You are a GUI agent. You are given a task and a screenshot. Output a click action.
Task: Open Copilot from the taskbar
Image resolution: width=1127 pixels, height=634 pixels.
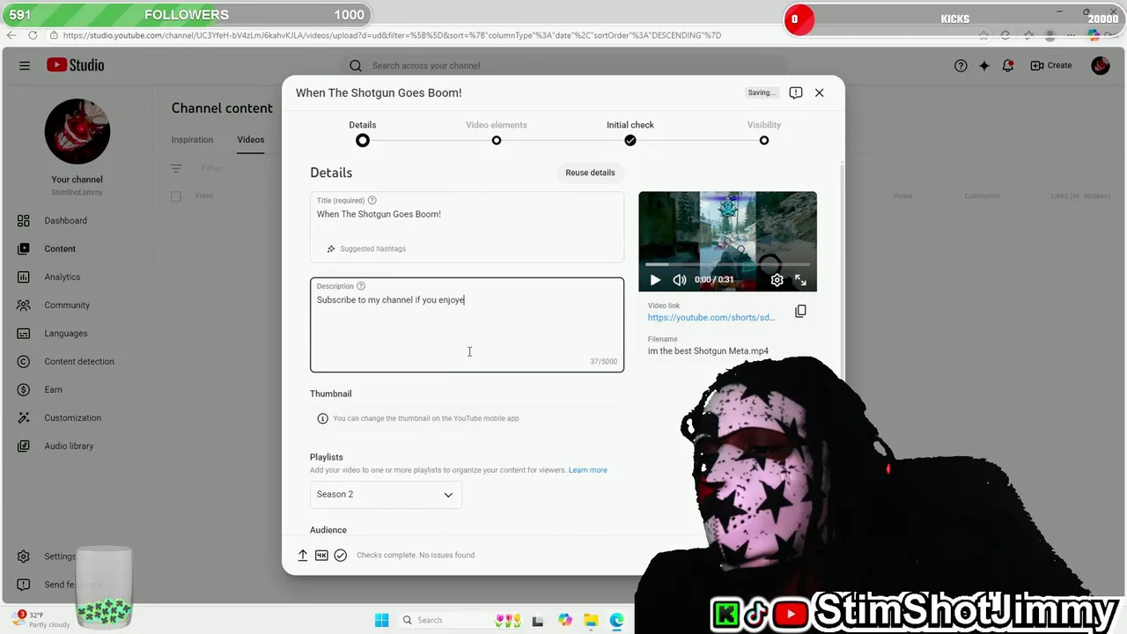(x=564, y=620)
